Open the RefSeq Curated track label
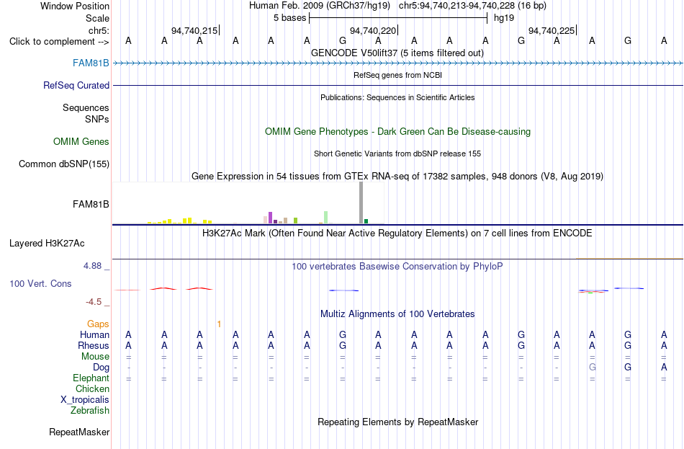The image size is (684, 449). pos(76,85)
